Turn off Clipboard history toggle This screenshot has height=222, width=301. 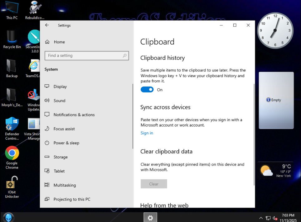(147, 90)
